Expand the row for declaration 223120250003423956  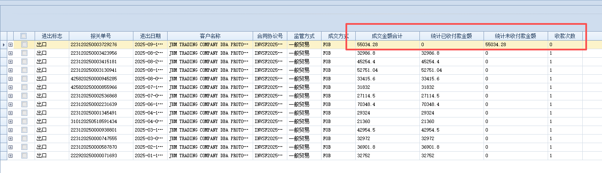coord(11,53)
